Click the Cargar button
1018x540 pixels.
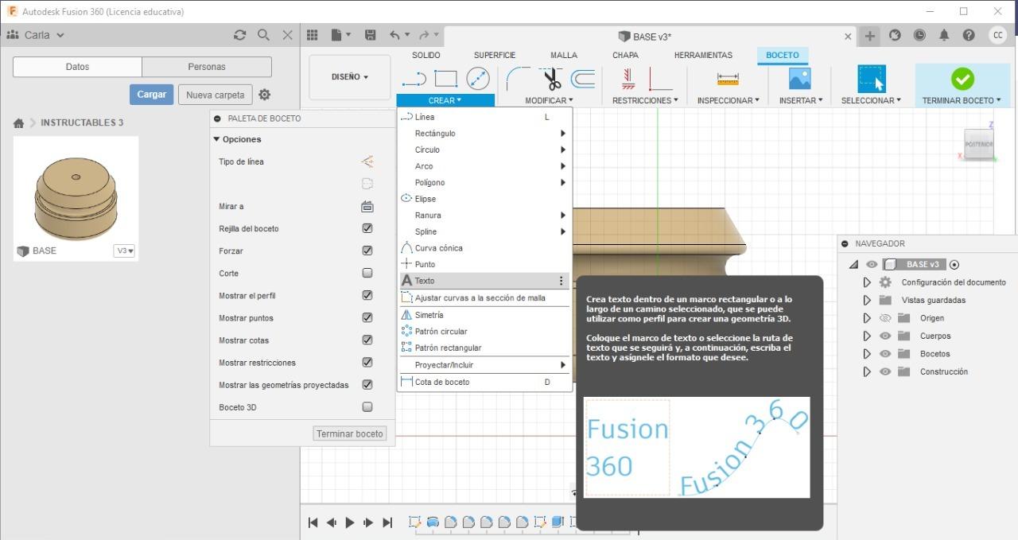point(151,94)
